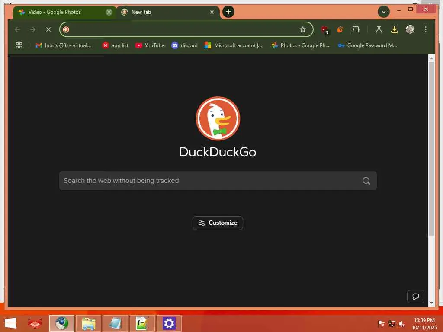The height and width of the screenshot is (332, 443).
Task: Open the Chrome three-dot menu
Action: click(426, 29)
